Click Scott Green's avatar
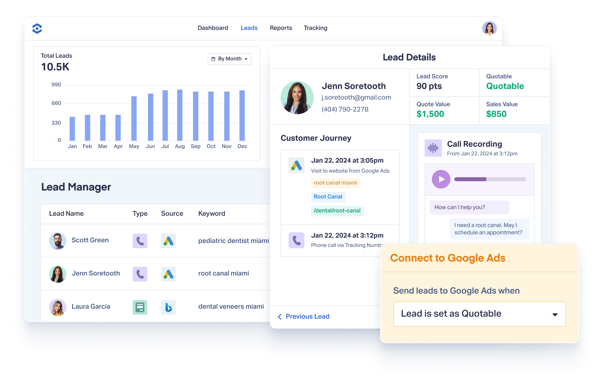This screenshot has height=385, width=597. (x=58, y=241)
